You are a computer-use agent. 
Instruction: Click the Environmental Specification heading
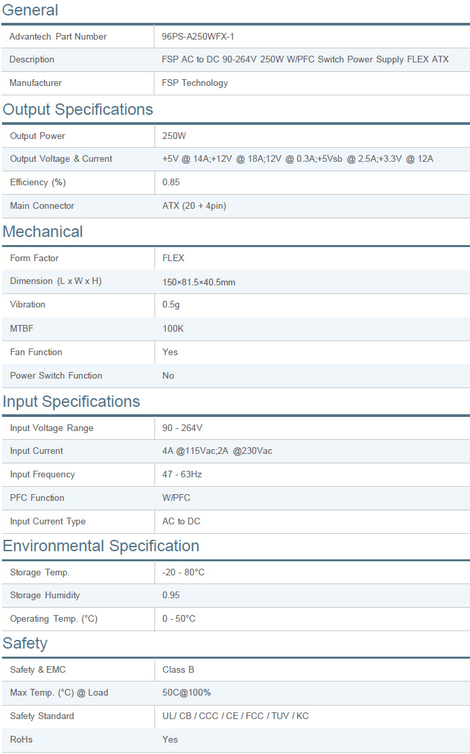[x=101, y=546]
